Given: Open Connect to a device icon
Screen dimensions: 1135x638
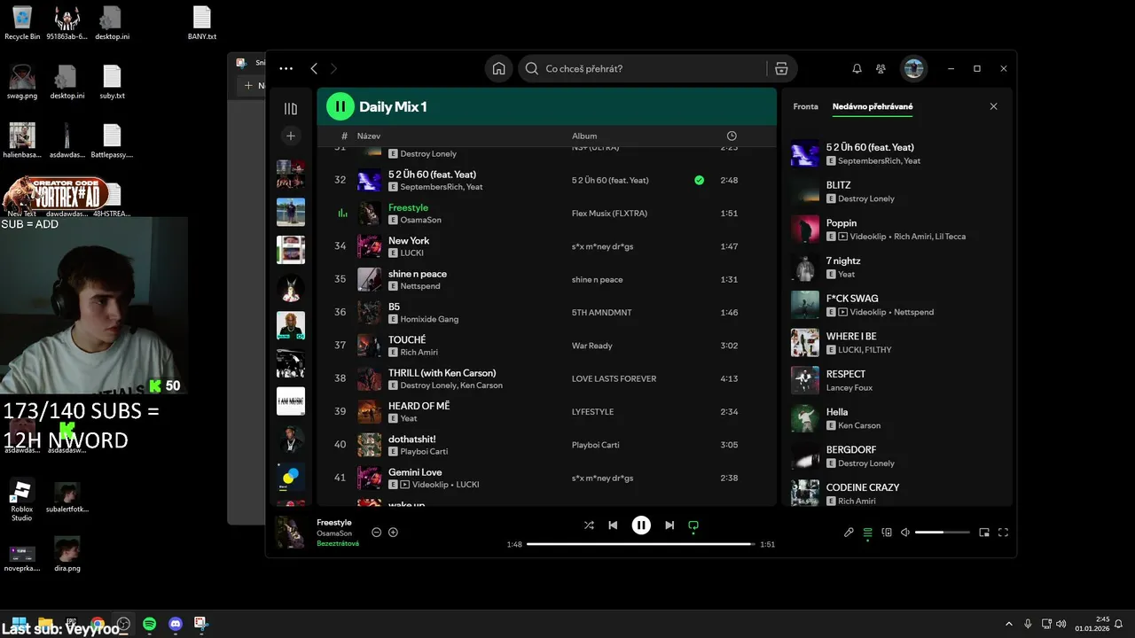Looking at the screenshot, I should pos(887,533).
